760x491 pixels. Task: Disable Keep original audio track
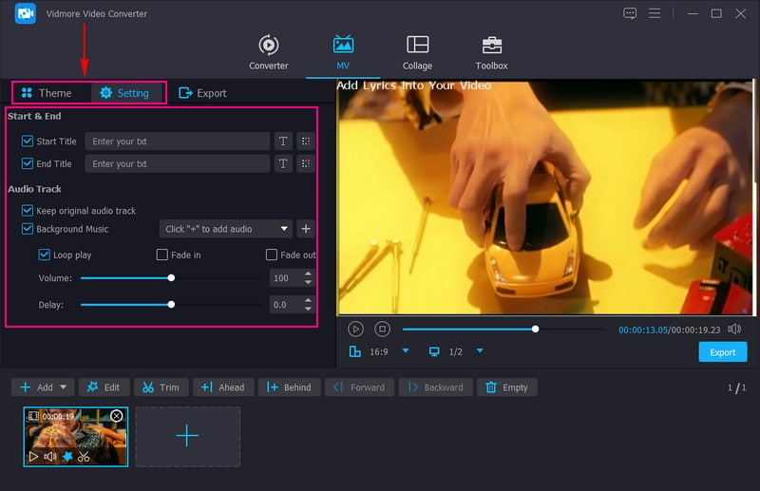point(27,211)
